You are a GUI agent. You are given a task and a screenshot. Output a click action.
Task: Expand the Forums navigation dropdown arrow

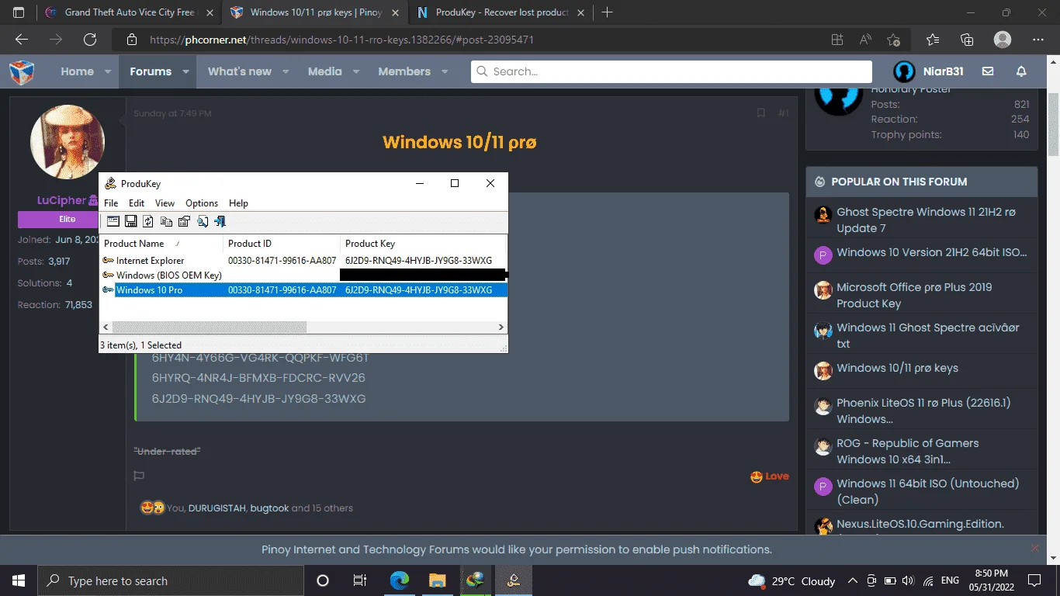coord(185,71)
